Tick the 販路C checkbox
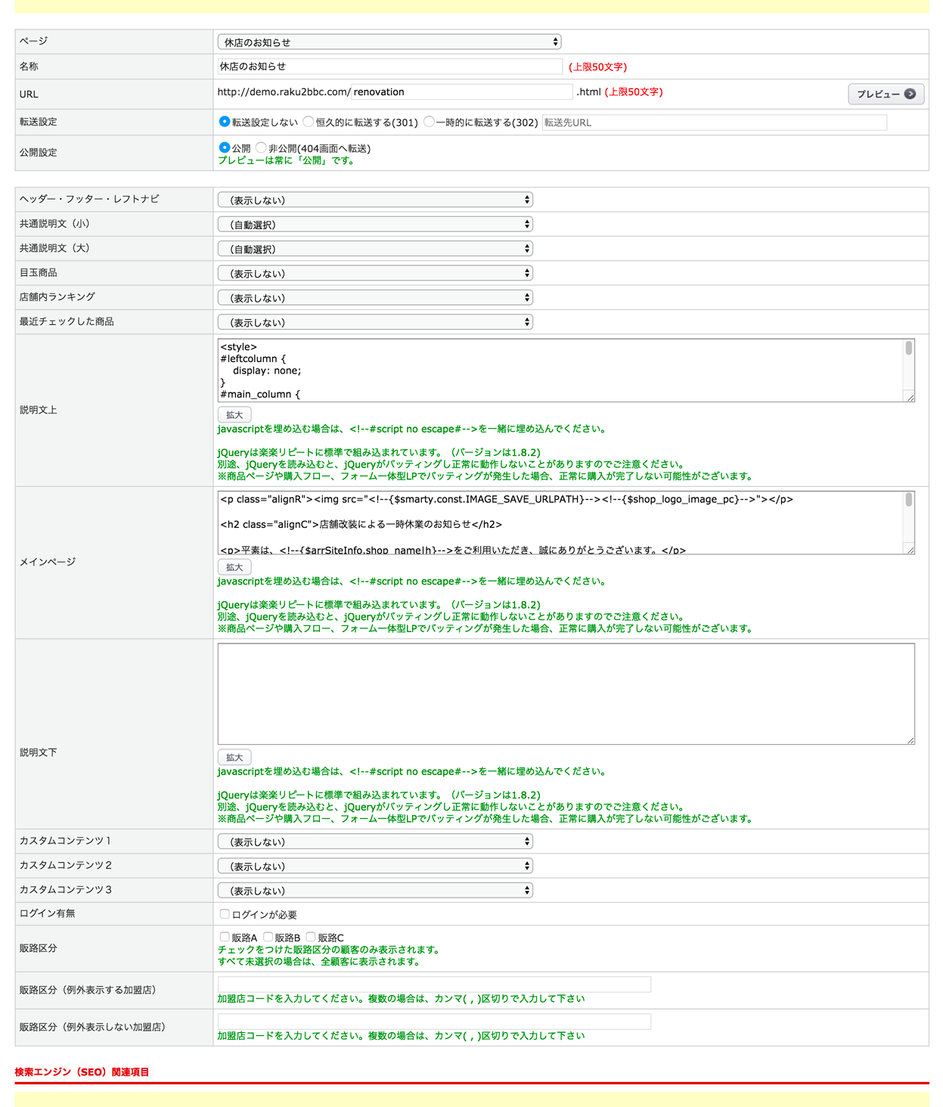 point(311,938)
